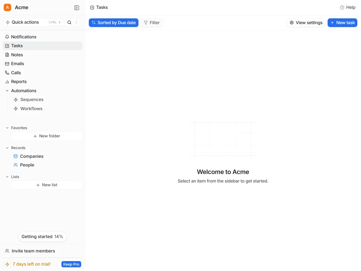Image resolution: width=361 pixels, height=271 pixels.
Task: Open Getting started 14% progress
Action: [x=42, y=237]
